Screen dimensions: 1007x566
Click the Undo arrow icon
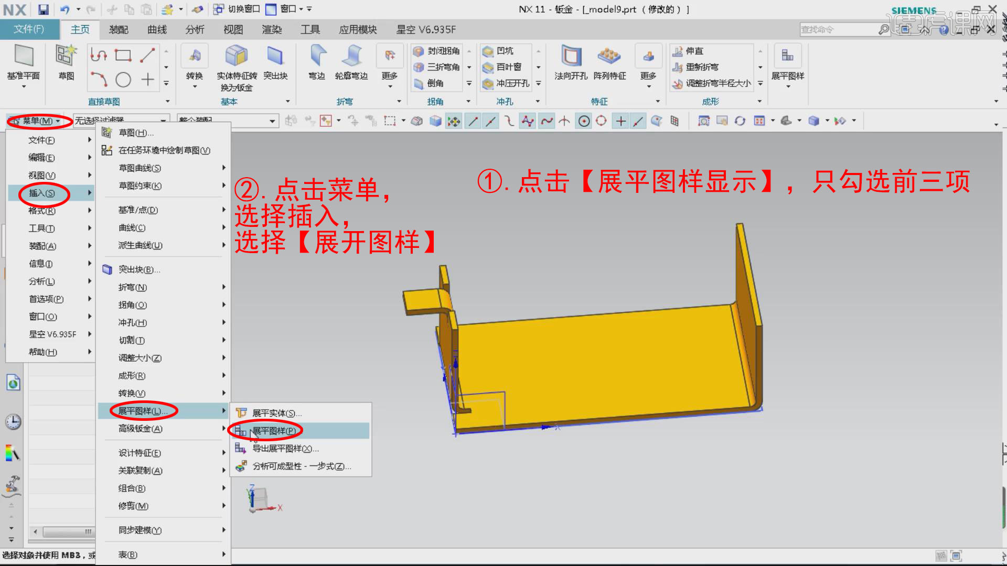(65, 9)
